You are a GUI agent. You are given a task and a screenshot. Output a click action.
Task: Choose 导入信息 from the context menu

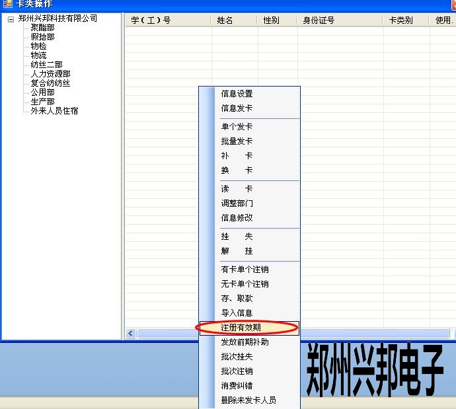[x=237, y=313]
